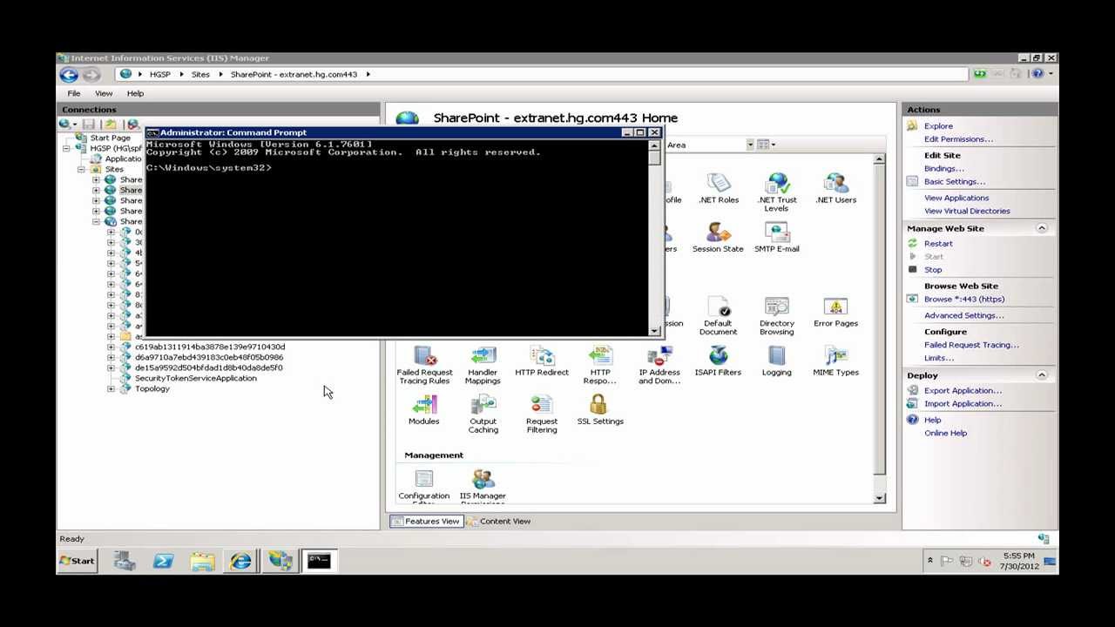Open the Logging feature
1115x627 pixels.
777,361
